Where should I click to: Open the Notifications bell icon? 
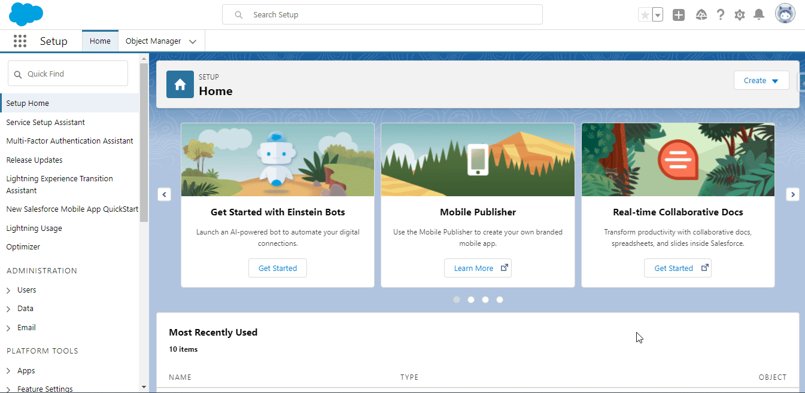click(x=759, y=15)
